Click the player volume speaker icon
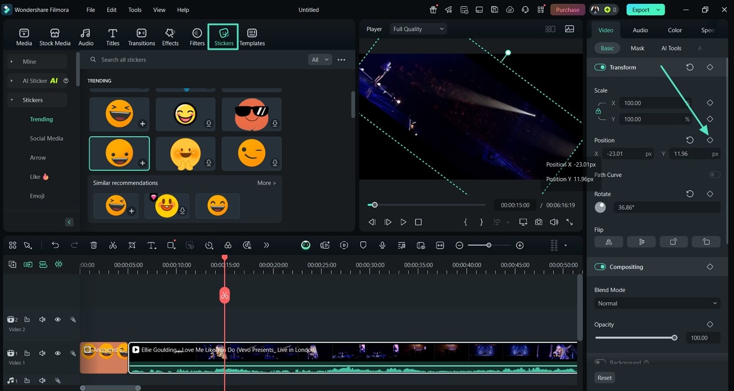 click(x=554, y=222)
